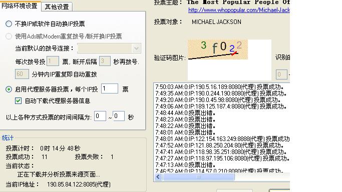Click the minimum interval seconds field
342x192 pixels.
pos(100,116)
